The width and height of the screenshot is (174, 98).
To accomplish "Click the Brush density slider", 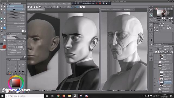I will tap(14, 50).
